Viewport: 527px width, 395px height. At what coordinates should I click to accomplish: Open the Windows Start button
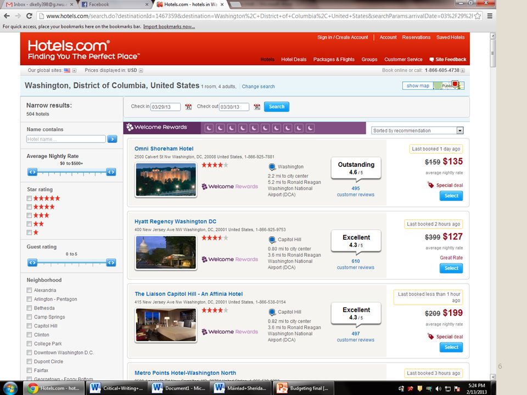10,388
